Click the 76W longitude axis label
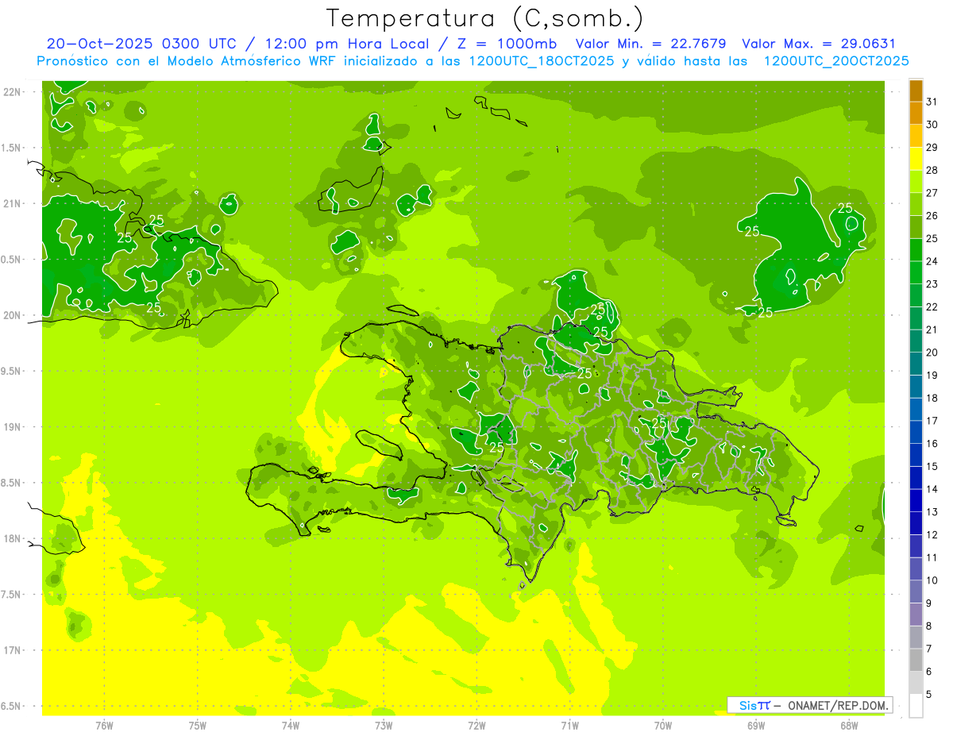953x736 pixels. 104,725
